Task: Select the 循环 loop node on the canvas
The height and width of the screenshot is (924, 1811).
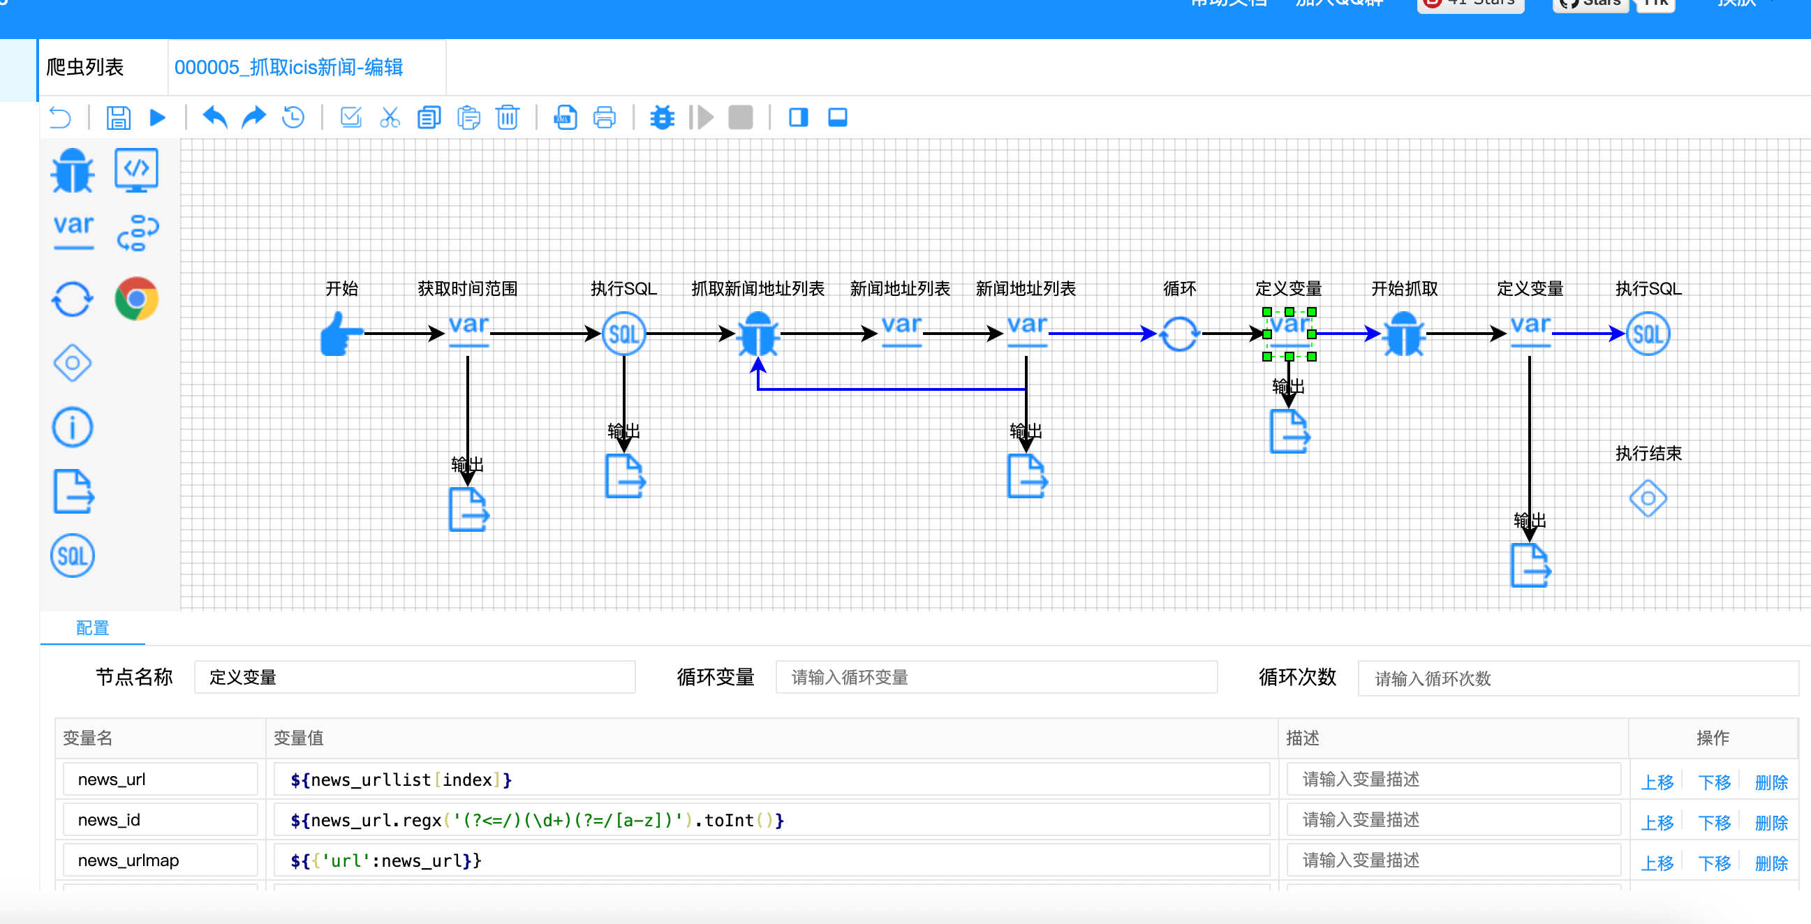Action: [x=1179, y=334]
